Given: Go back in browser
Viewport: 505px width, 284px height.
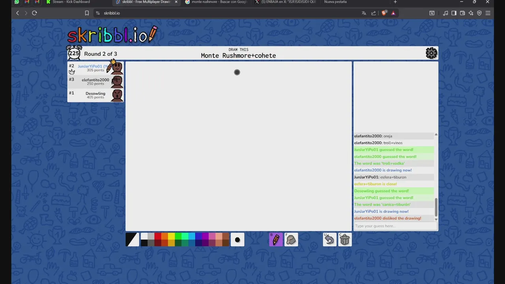Looking at the screenshot, I should pyautogui.click(x=17, y=13).
